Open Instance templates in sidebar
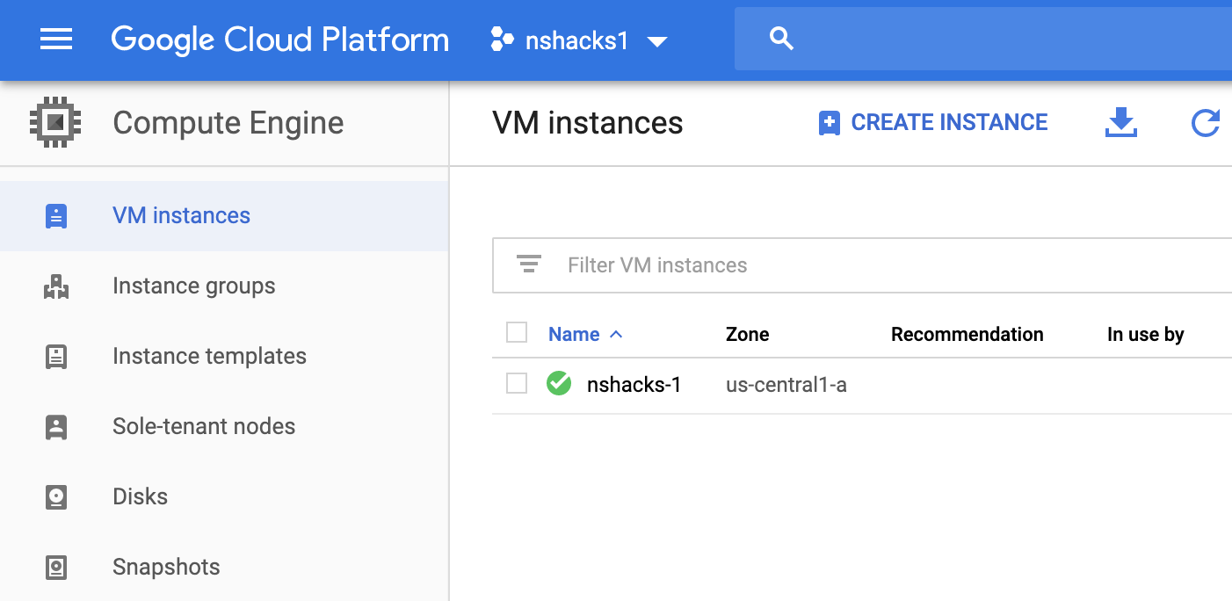The image size is (1232, 601). coord(209,356)
